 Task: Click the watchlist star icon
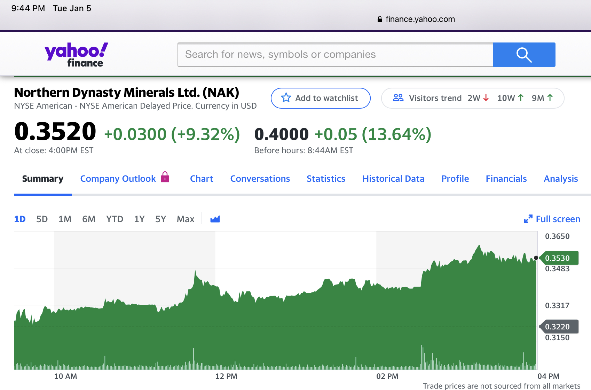(286, 98)
